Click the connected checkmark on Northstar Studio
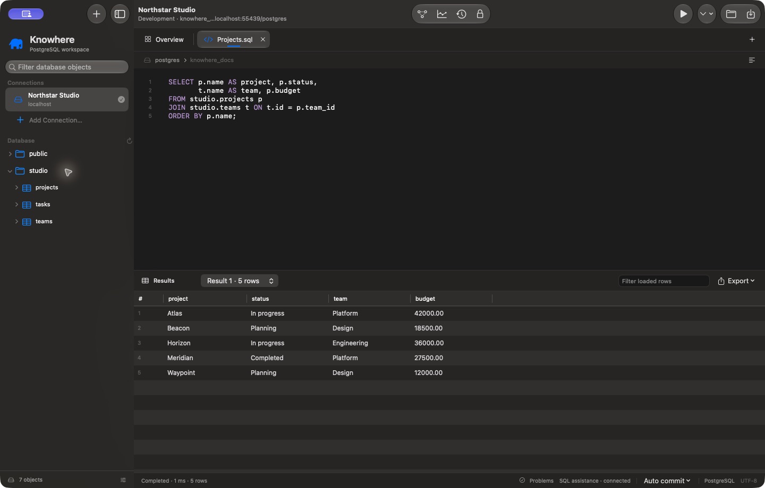765x488 pixels. 121,99
